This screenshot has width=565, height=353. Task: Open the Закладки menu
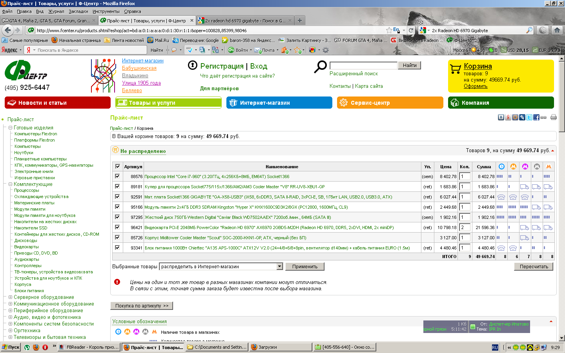click(78, 11)
